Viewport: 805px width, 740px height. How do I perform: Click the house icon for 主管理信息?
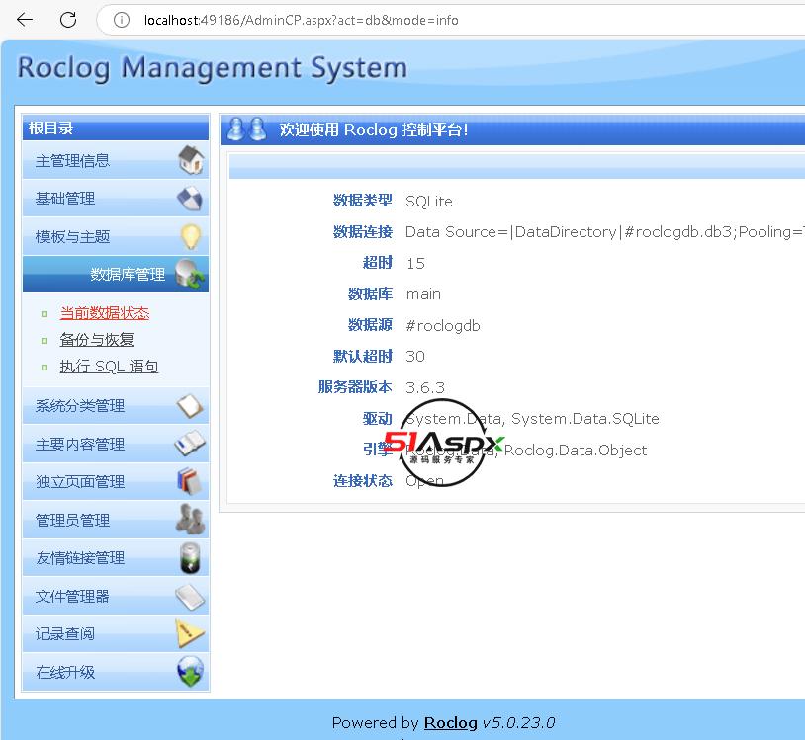(x=191, y=159)
